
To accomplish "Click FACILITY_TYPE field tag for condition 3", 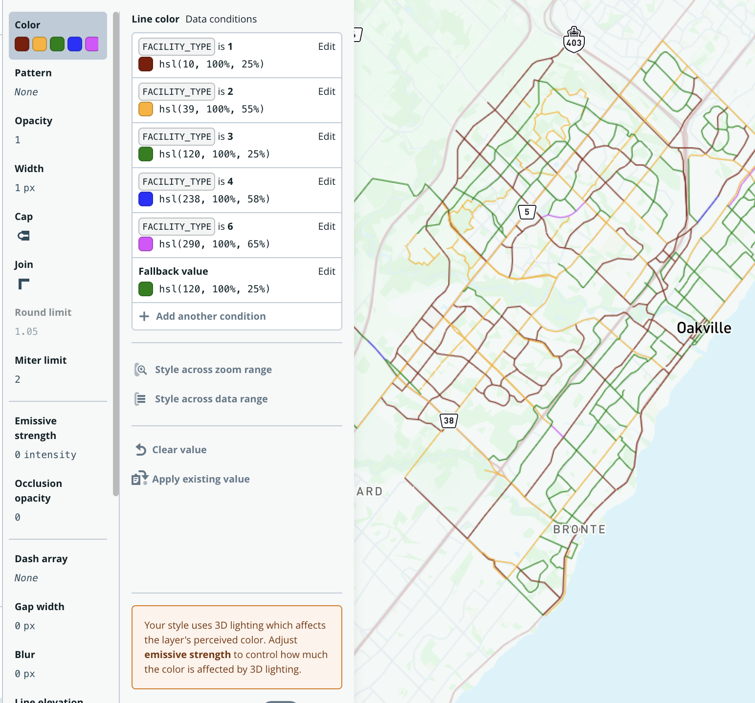I will 177,136.
